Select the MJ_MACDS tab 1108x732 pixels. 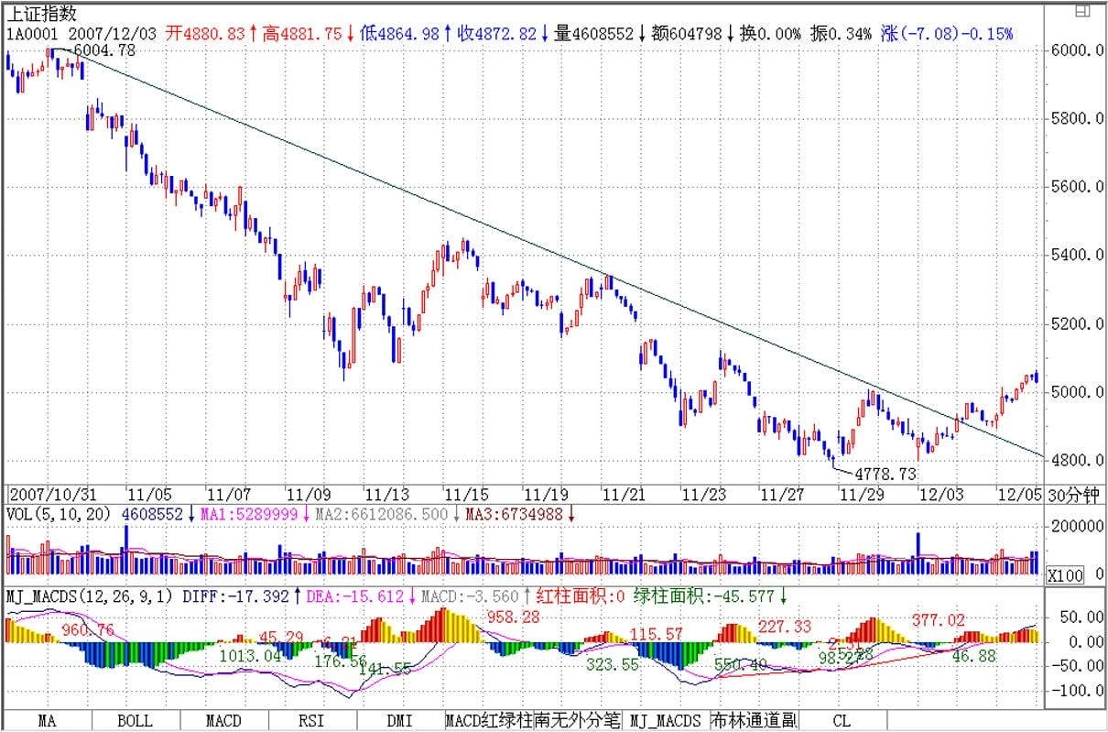[x=666, y=720]
